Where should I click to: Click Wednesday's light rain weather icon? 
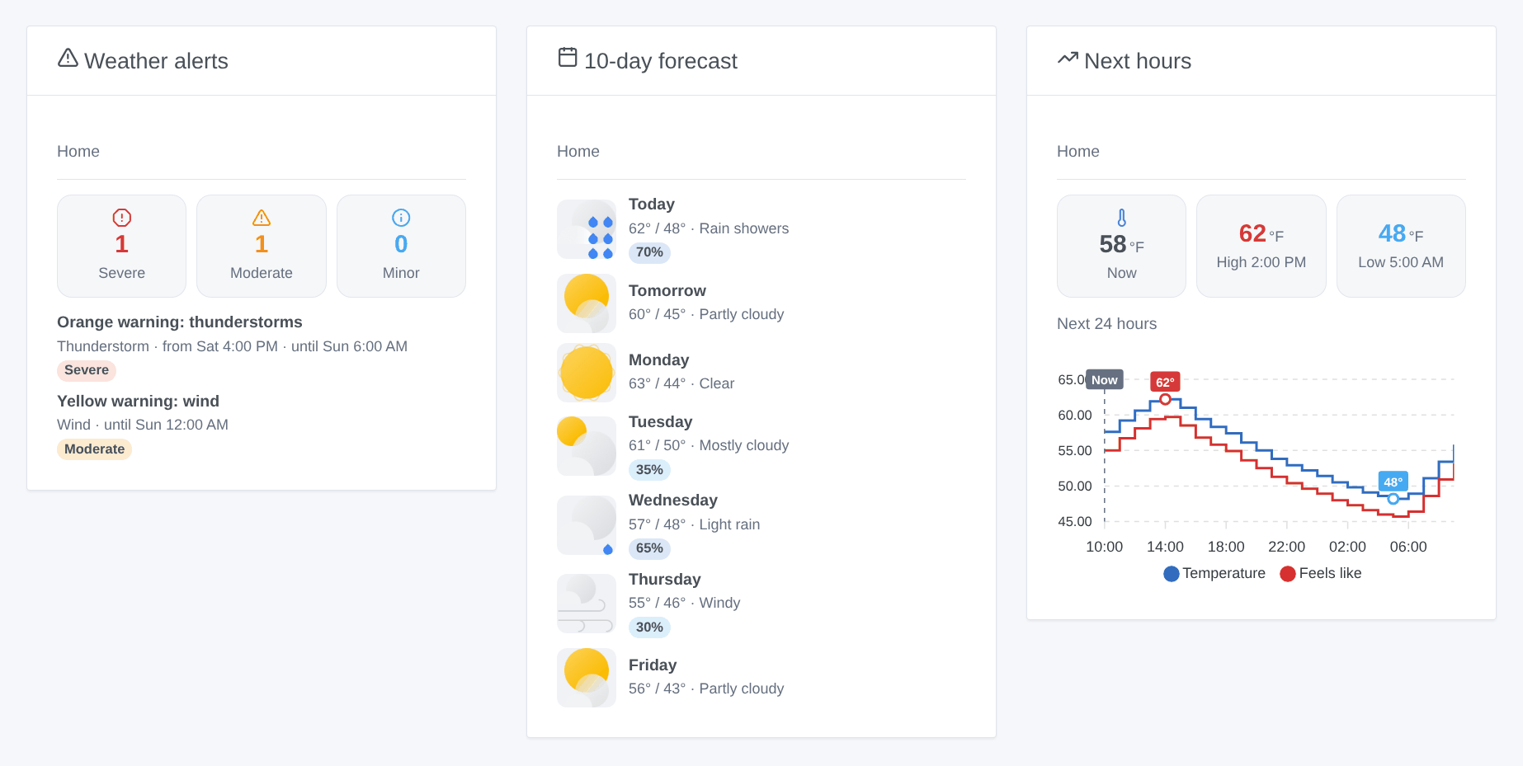[x=587, y=525]
